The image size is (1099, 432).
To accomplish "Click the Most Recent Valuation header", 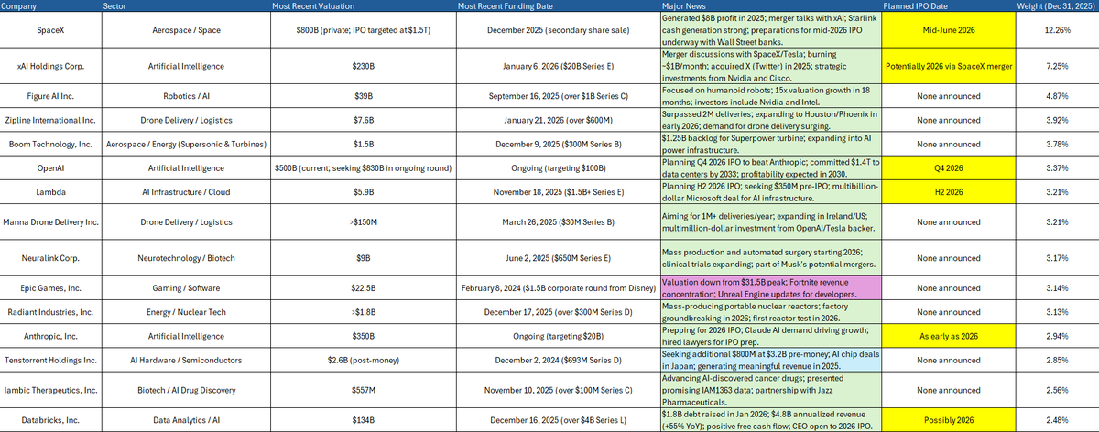I will tap(364, 5).
